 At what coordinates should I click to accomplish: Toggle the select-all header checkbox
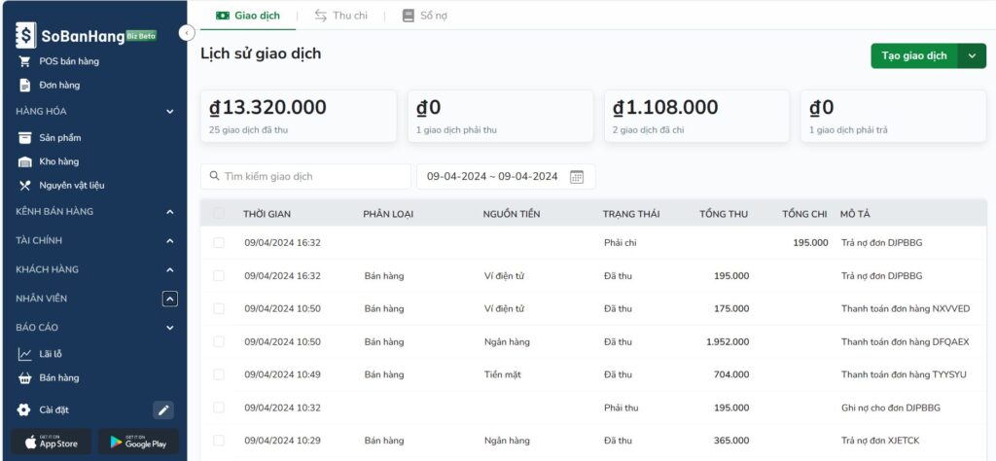click(219, 214)
